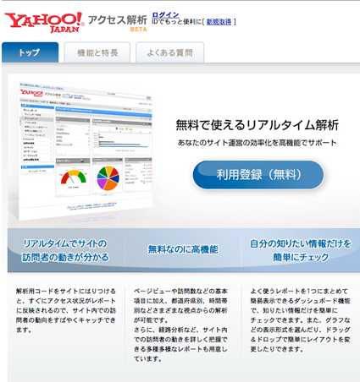The width and height of the screenshot is (360, 382).
Task: Click the 利用登録（無料） button
Action: pos(258,175)
